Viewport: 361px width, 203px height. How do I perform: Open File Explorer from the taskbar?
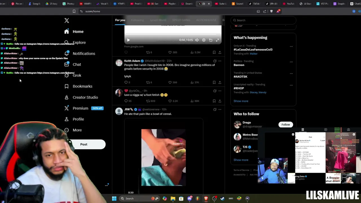173,198
